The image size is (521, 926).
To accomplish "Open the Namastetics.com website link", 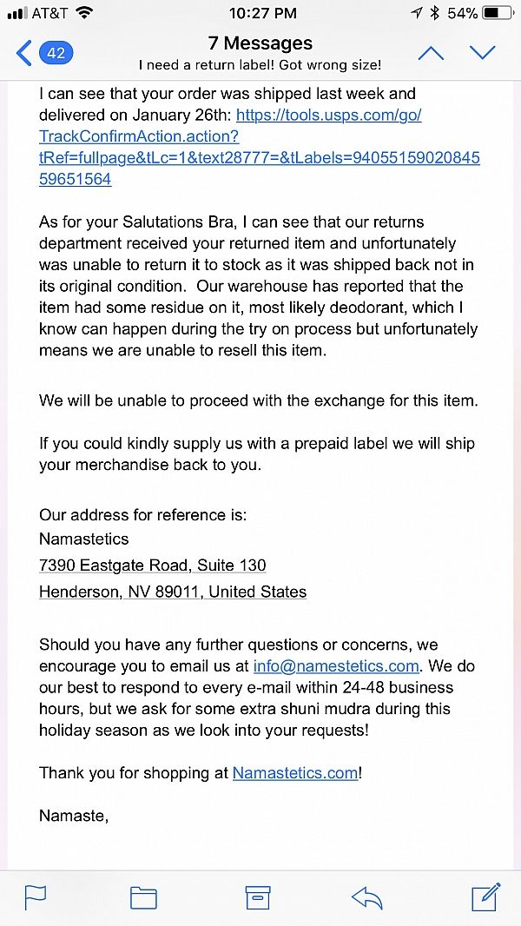I will (x=295, y=773).
